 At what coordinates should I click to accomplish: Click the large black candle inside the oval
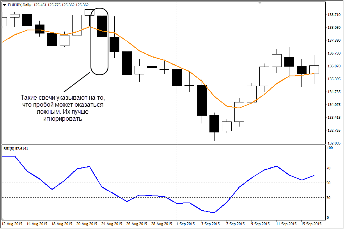pyautogui.click(x=102, y=26)
